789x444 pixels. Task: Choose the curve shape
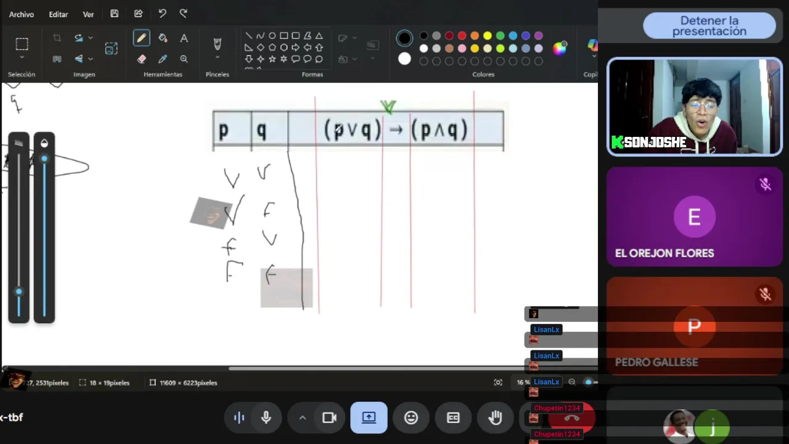tap(260, 36)
